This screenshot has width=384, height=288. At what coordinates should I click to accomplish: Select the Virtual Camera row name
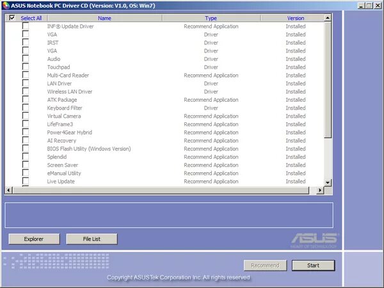[x=64, y=116]
